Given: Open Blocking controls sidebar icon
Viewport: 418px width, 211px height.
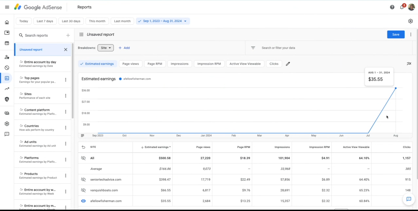Looking at the screenshot, I should point(7,68).
